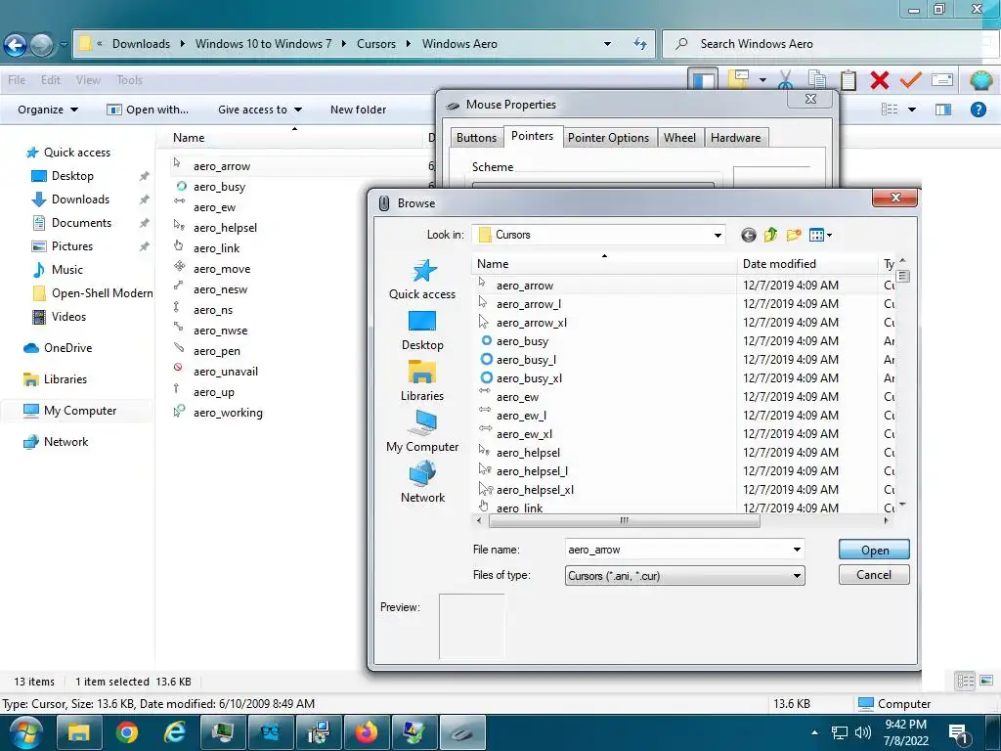The image size is (1001, 751).
Task: Launch Internet Explorer from the taskbar
Action: pyautogui.click(x=174, y=732)
